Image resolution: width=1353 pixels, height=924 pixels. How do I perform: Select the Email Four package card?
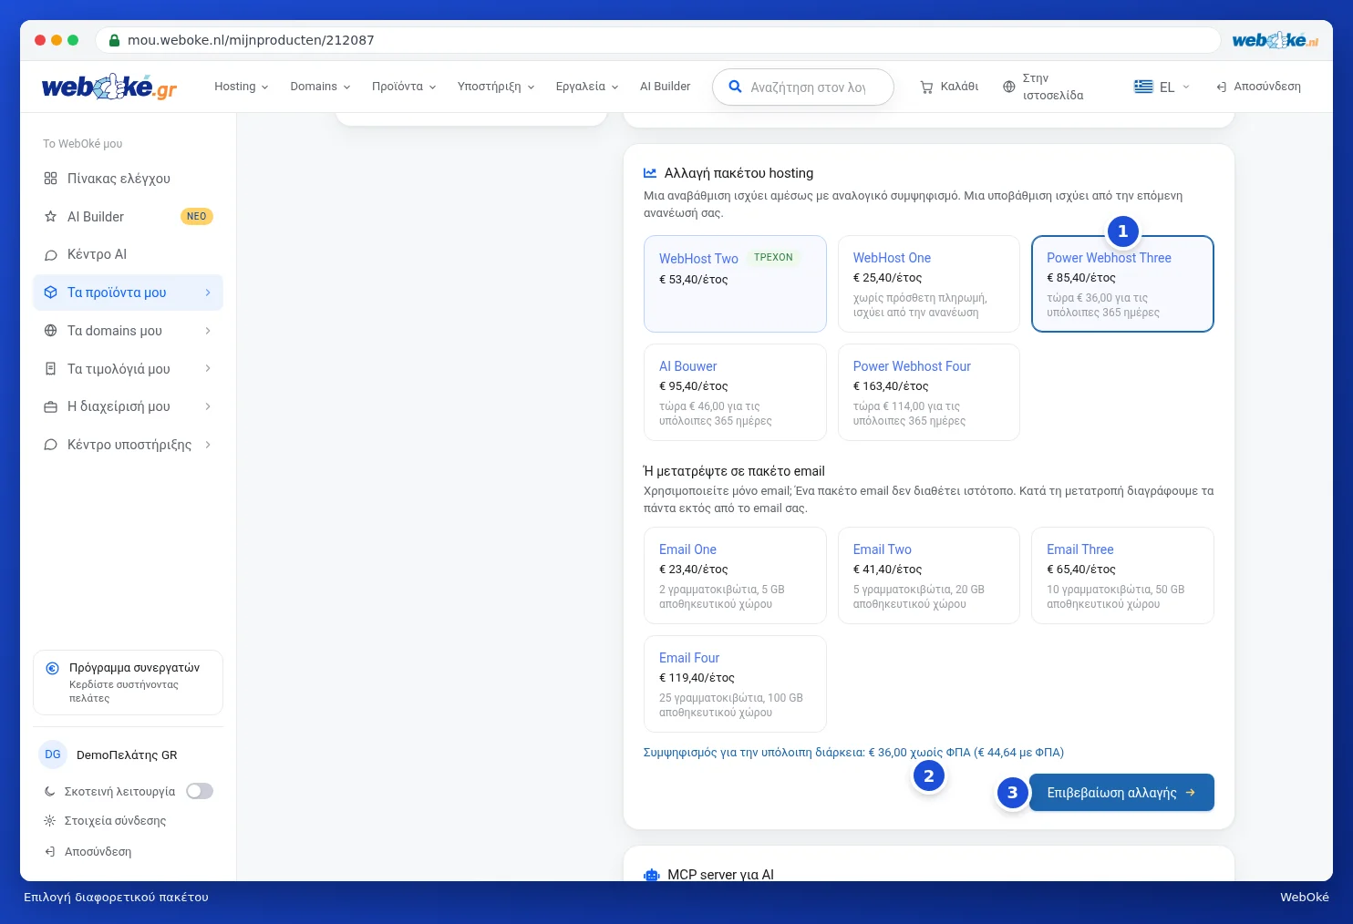(735, 684)
